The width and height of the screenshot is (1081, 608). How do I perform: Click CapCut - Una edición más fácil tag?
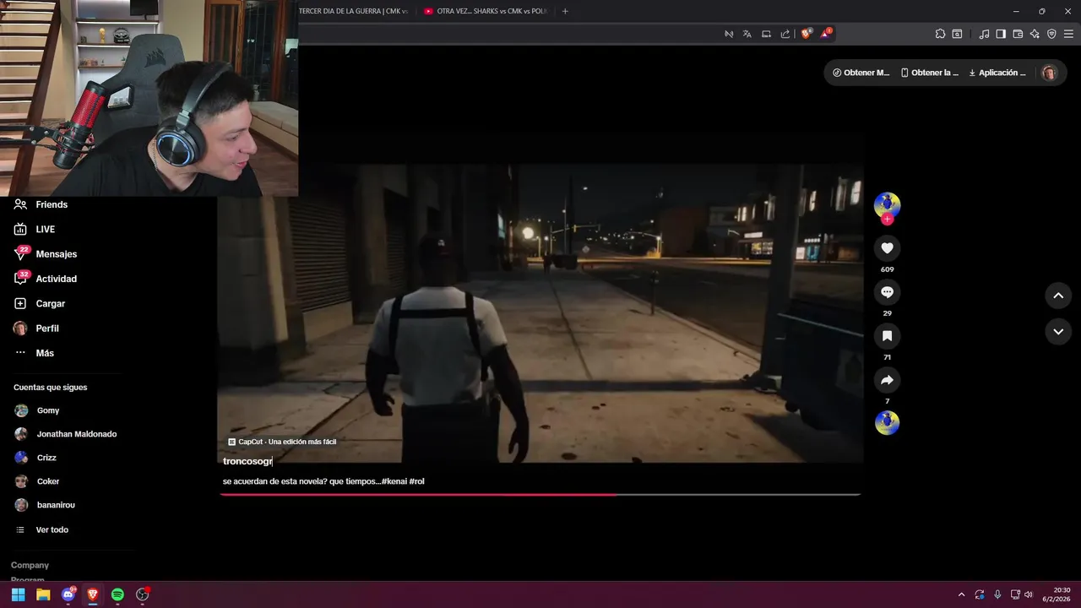click(282, 442)
